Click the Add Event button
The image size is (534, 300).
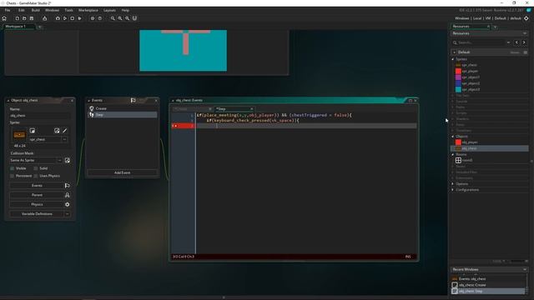click(123, 172)
